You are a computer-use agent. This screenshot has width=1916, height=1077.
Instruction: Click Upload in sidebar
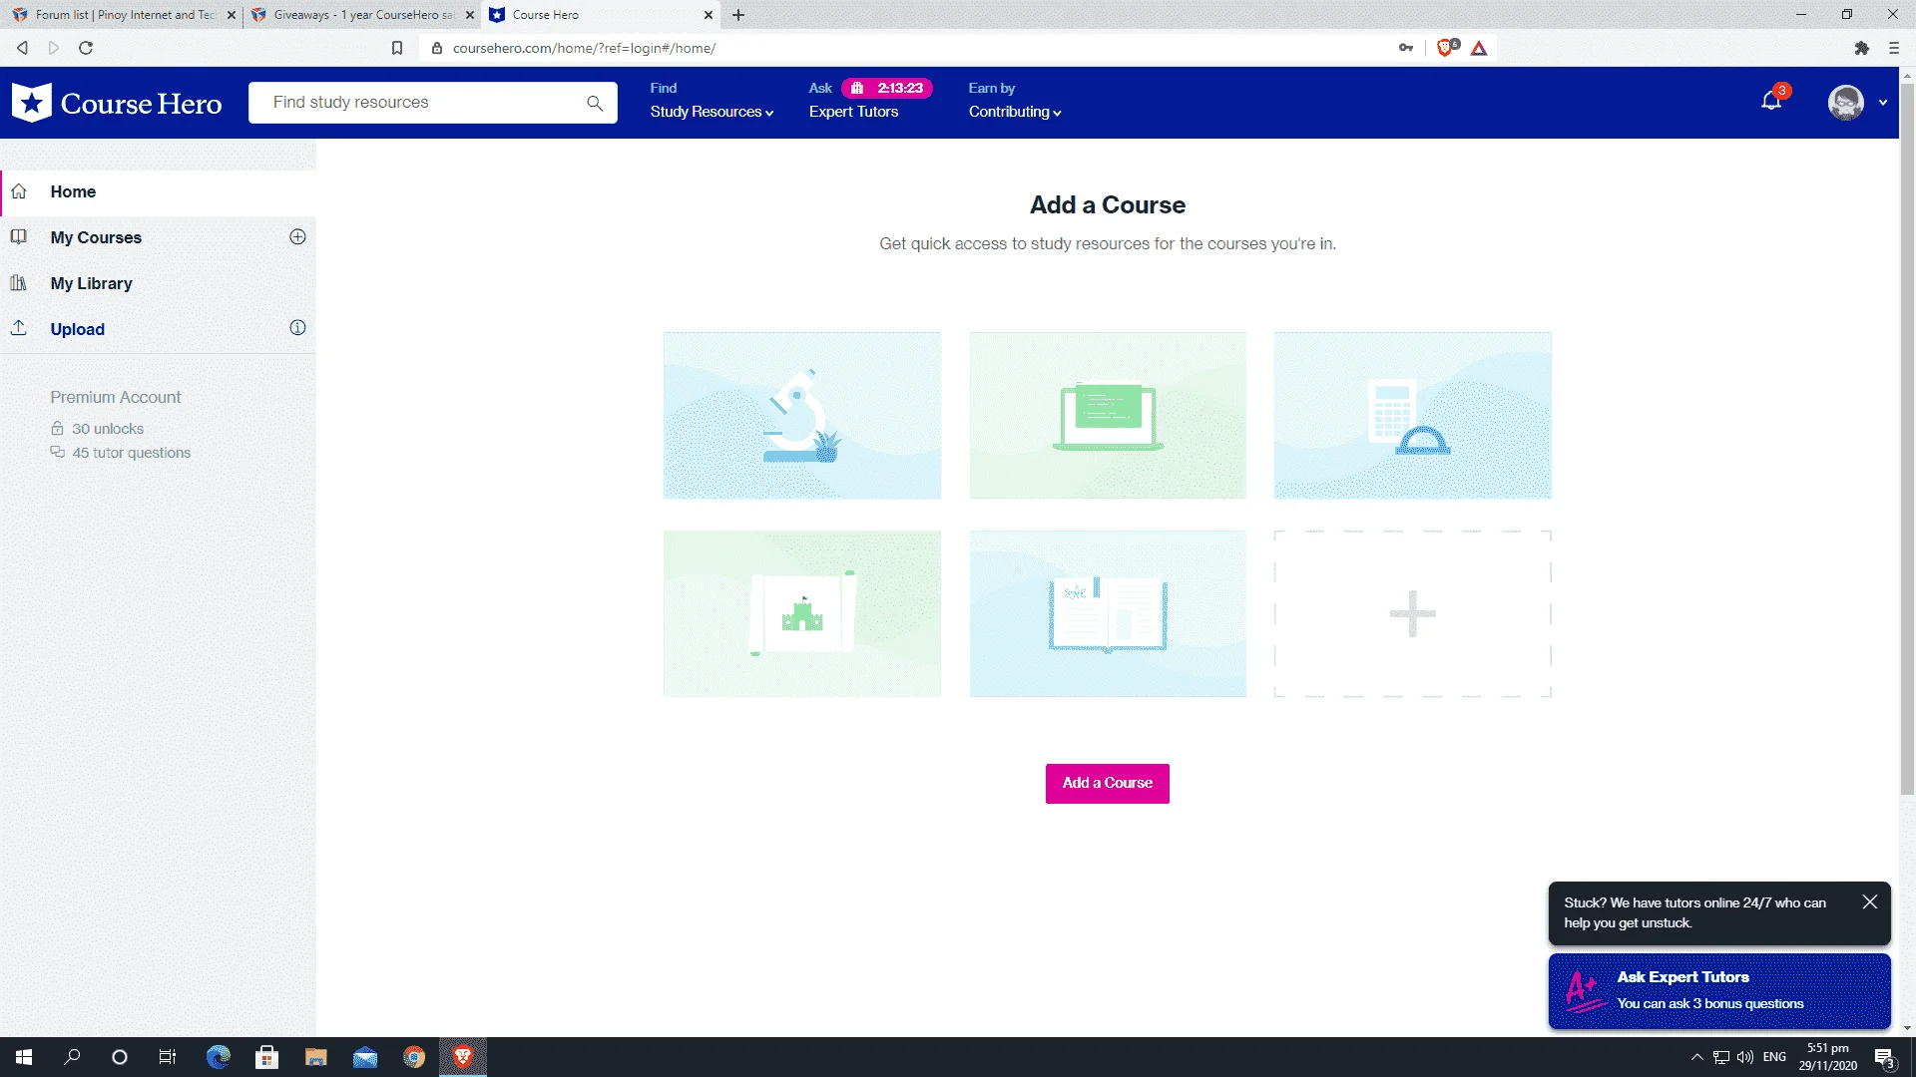(x=78, y=329)
